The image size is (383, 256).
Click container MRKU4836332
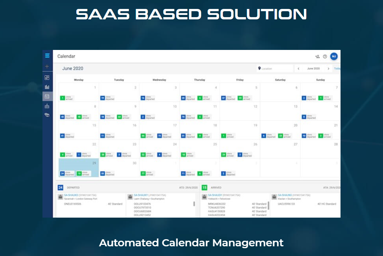coord(217,204)
